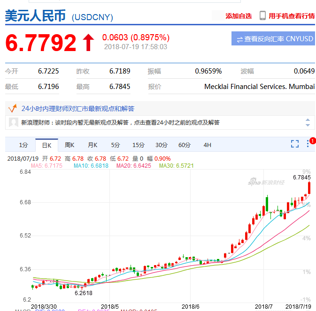Click the 最高 value 6.7845 in table
This screenshot has height=311, width=316.
click(x=120, y=87)
